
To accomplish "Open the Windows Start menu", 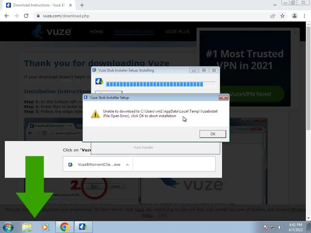I will [x=8, y=227].
